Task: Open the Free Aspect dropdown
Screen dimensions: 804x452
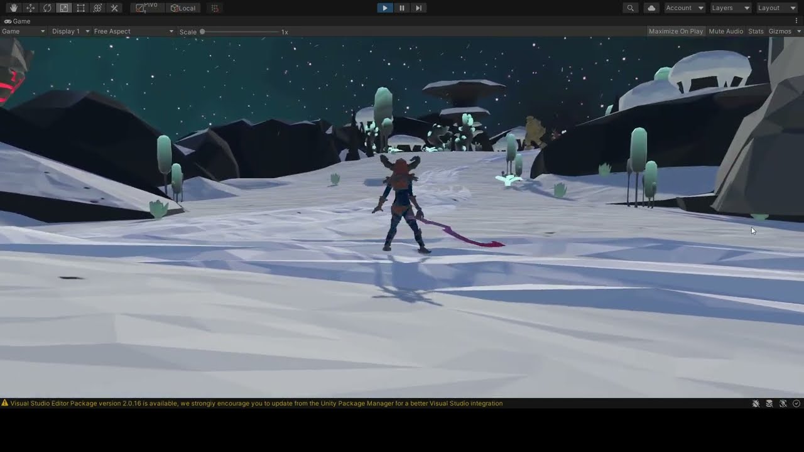Action: (x=134, y=31)
